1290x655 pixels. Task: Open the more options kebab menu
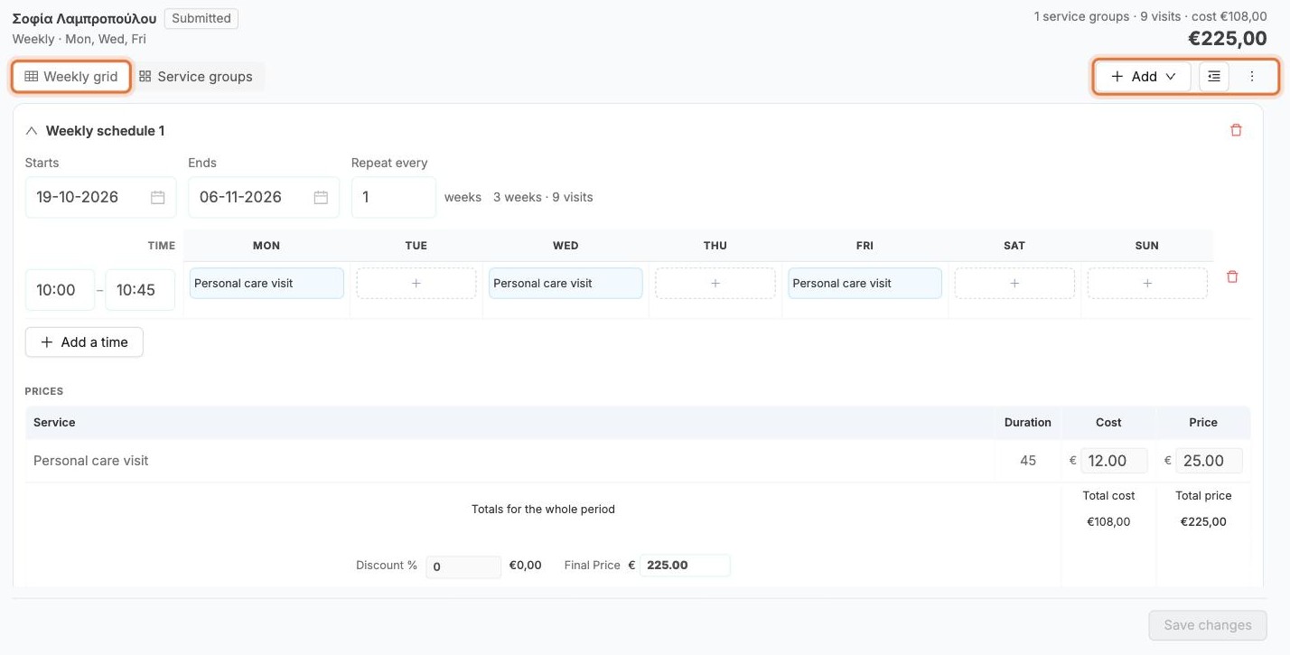pyautogui.click(x=1252, y=77)
